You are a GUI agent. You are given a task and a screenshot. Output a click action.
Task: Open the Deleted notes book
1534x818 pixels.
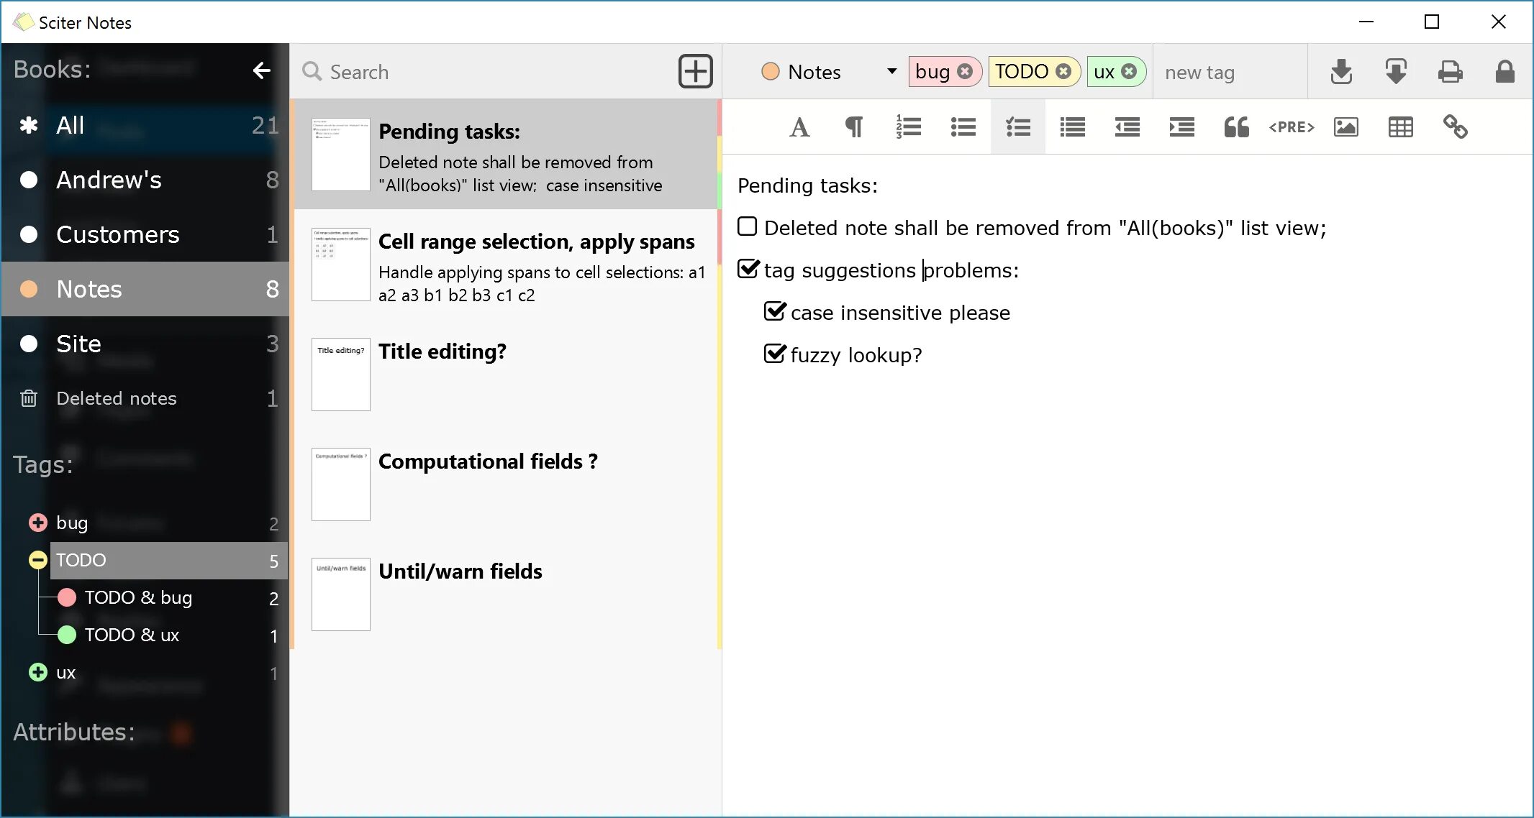[116, 398]
